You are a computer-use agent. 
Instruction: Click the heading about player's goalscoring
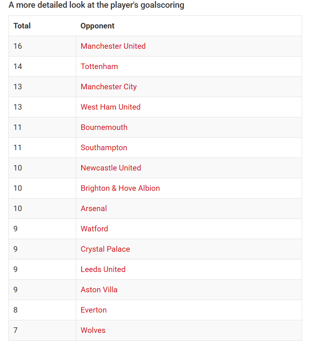pos(96,5)
